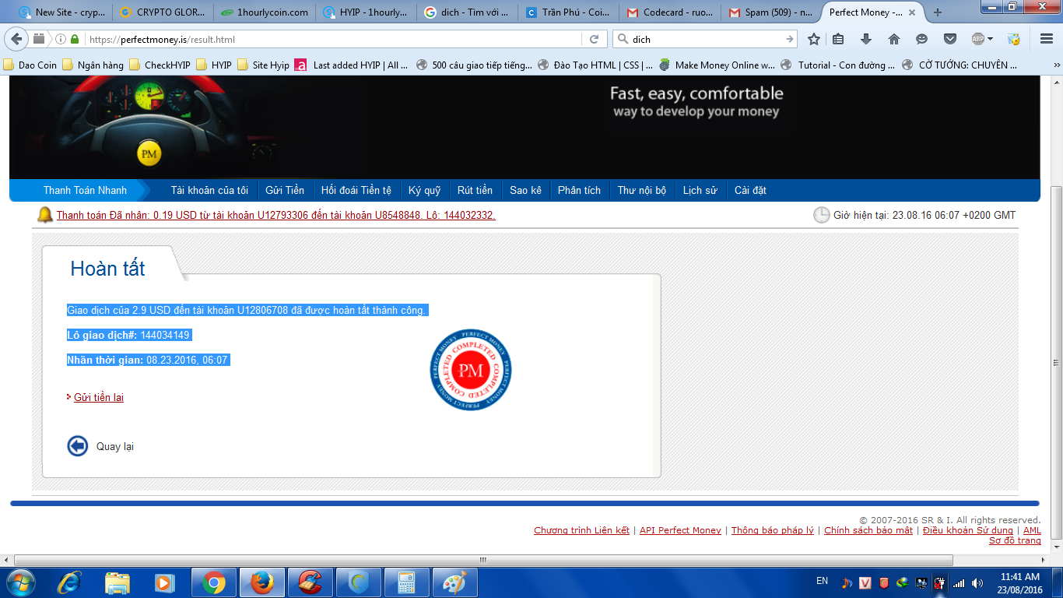The height and width of the screenshot is (598, 1063).
Task: Open Windows Media Player from the taskbar
Action: (x=164, y=582)
